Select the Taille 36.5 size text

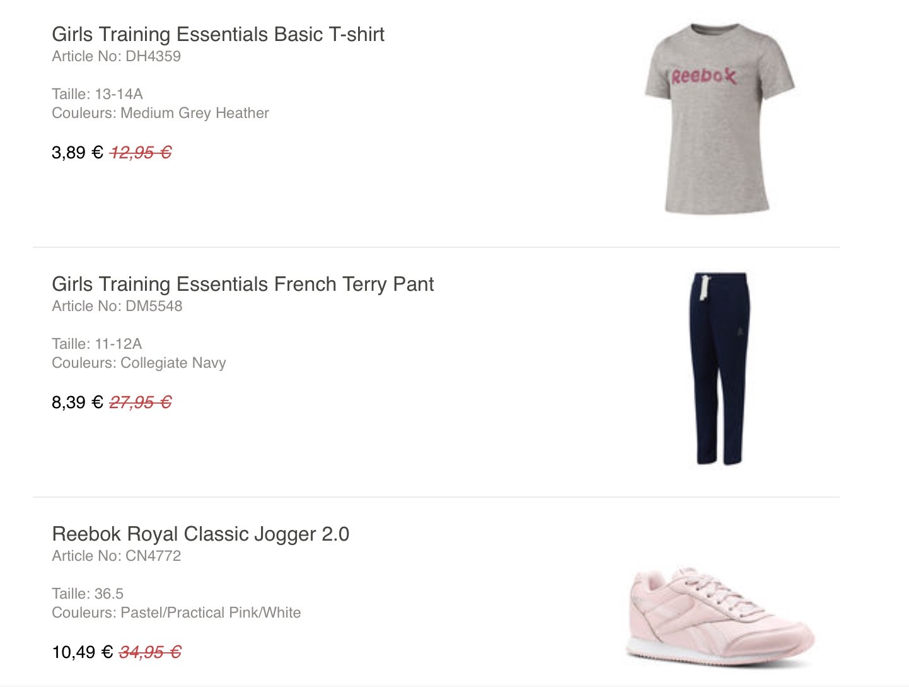coord(88,594)
